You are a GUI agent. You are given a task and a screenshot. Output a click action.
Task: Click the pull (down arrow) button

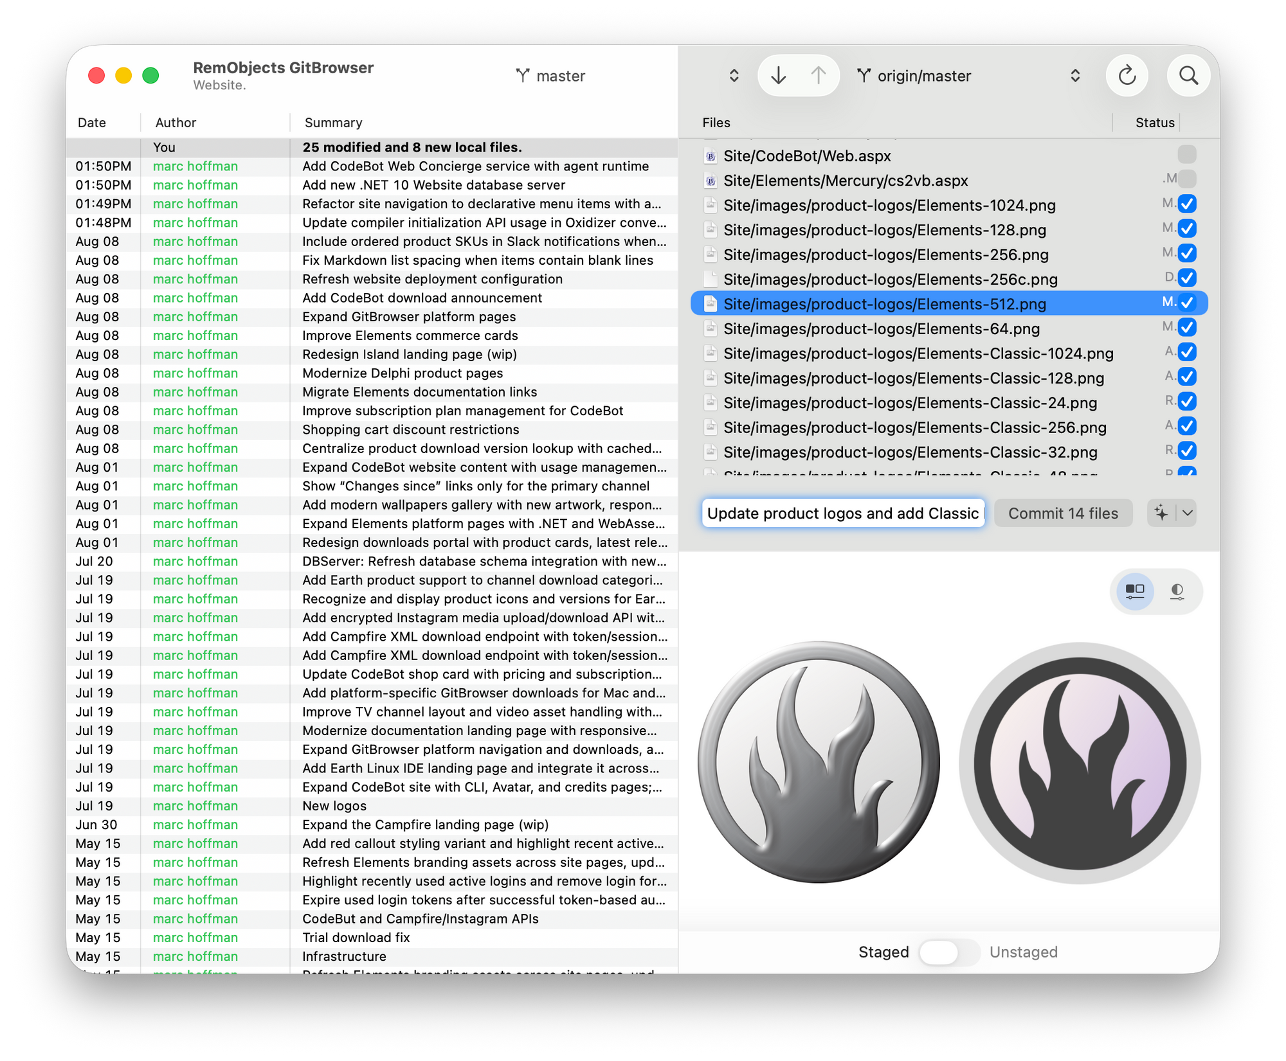click(778, 76)
